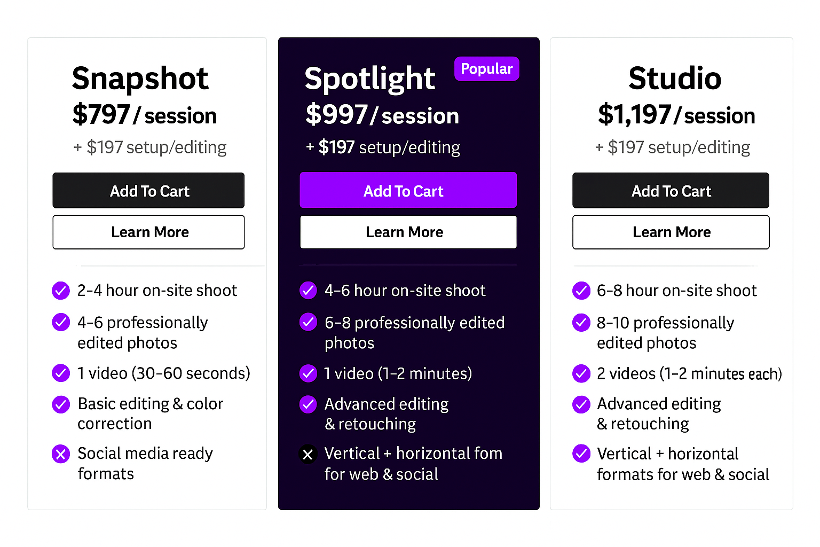Open Learn More for Snapshot plan

[x=148, y=232]
